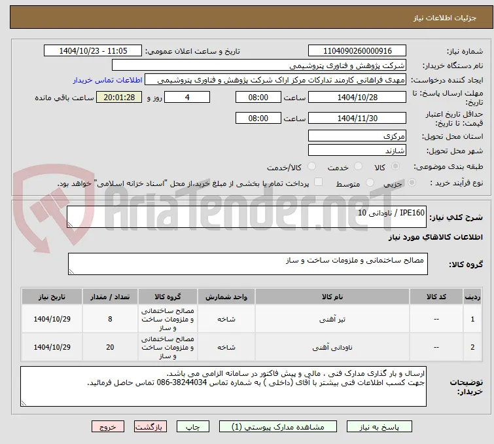The image size is (494, 444).
Task: Click the price validity date 1404/11/30
Action: 357,119
